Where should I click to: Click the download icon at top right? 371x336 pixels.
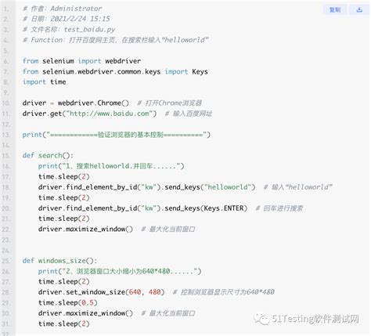[x=359, y=9]
